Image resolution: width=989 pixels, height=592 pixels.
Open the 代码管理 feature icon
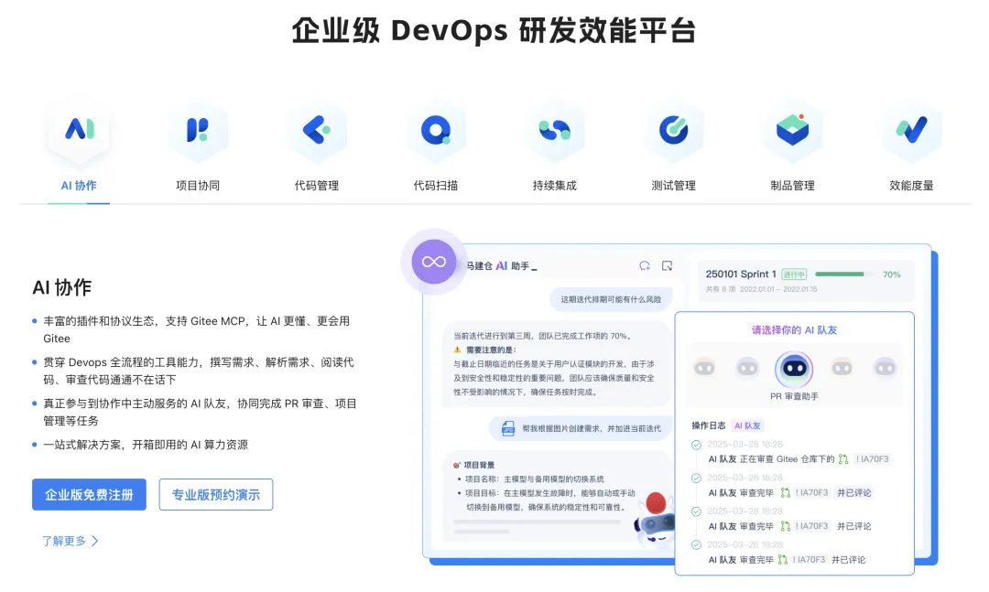click(318, 129)
